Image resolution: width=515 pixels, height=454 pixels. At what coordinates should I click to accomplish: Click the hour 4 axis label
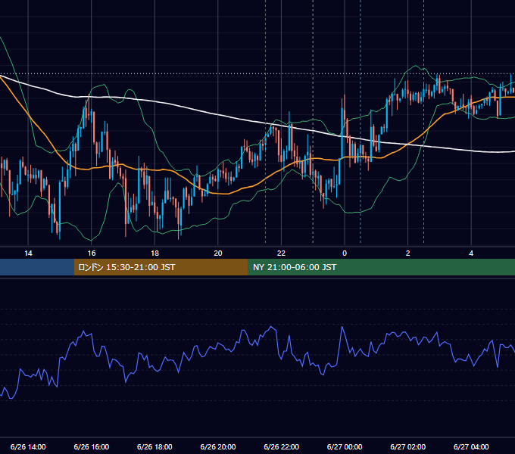(471, 253)
